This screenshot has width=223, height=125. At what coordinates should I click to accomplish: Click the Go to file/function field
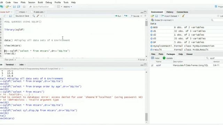coord(41,7)
